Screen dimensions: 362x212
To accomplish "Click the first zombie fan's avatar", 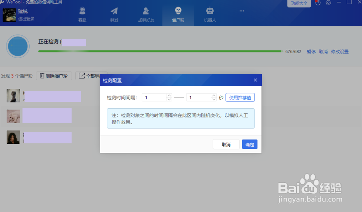I will coord(13,96).
